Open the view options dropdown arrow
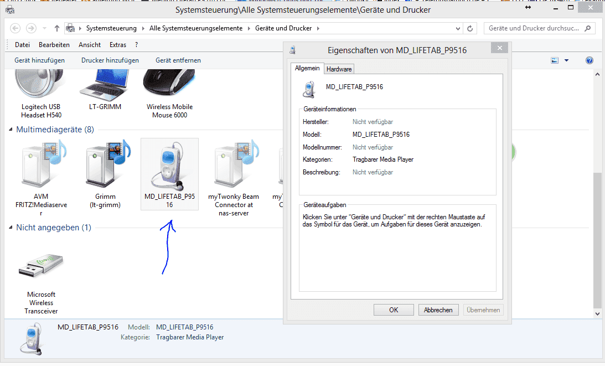605x366 pixels. click(x=566, y=60)
